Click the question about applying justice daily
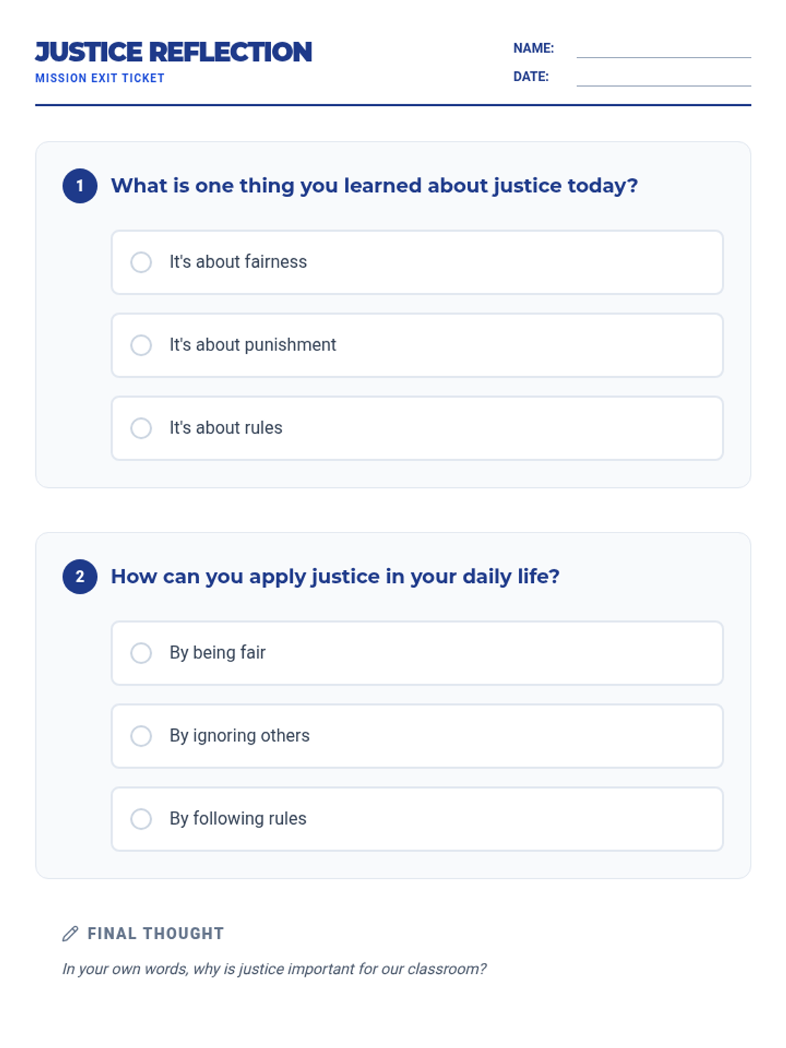The width and height of the screenshot is (786, 1048). pos(335,576)
